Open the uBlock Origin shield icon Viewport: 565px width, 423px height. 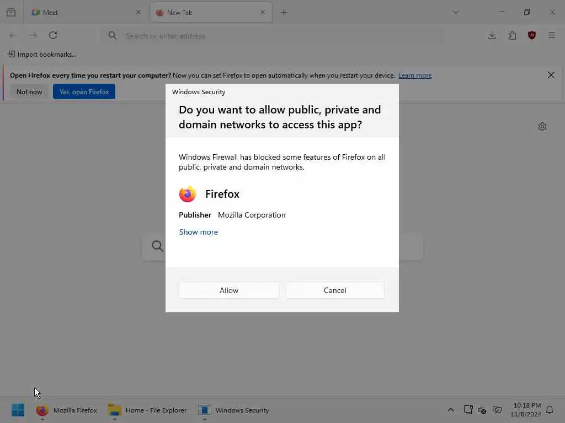coord(532,35)
